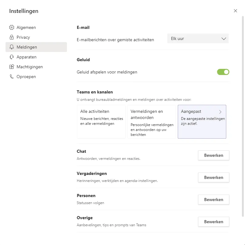The height and width of the screenshot is (245, 245).
Task: Click the gear icon beside Algemeen
Action: pyautogui.click(x=12, y=27)
